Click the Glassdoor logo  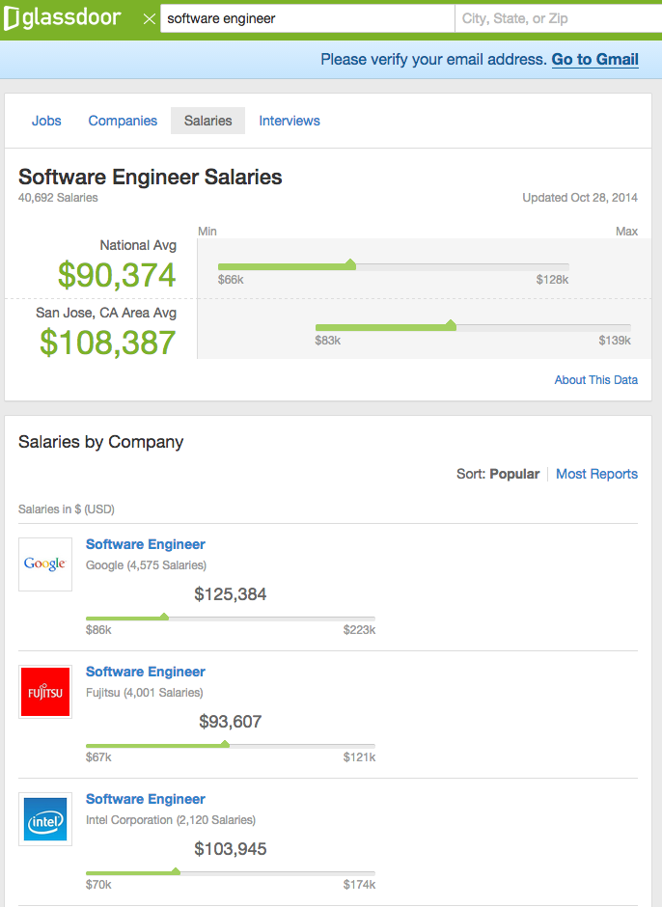(66, 18)
